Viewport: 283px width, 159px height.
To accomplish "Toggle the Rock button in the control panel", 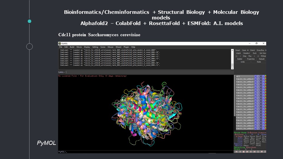I will pyautogui.click(x=255, y=53).
